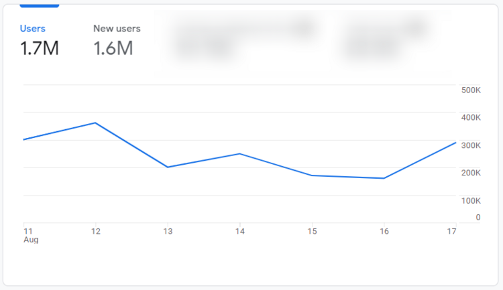Click the Aug month label

(x=31, y=239)
